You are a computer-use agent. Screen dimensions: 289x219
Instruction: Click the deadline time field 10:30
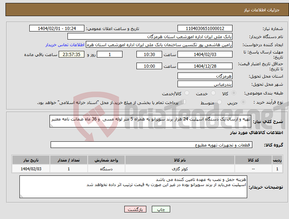149,54
